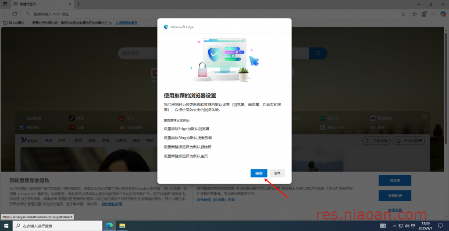Viewport: 449px width, 231px height.
Task: Click the 导入收藏夹 bookmarks bar item
Action: pyautogui.click(x=14, y=23)
